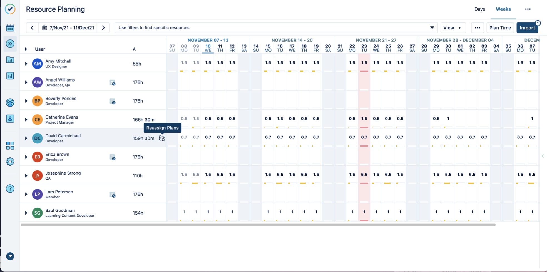Open the calendar icon in left sidebar
The image size is (547, 272).
click(x=10, y=28)
